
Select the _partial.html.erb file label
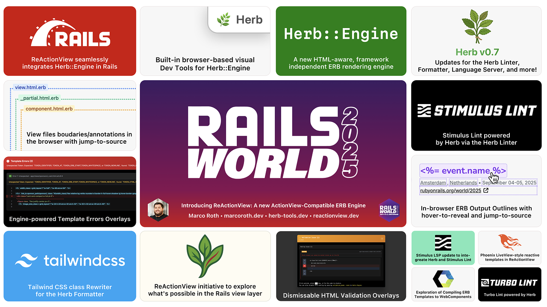coord(39,98)
